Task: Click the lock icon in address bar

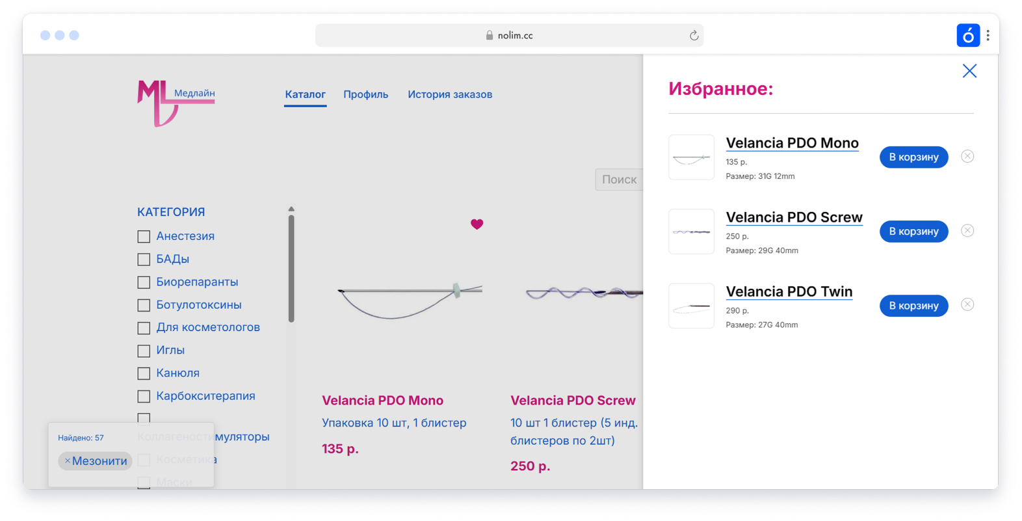Action: pyautogui.click(x=490, y=35)
